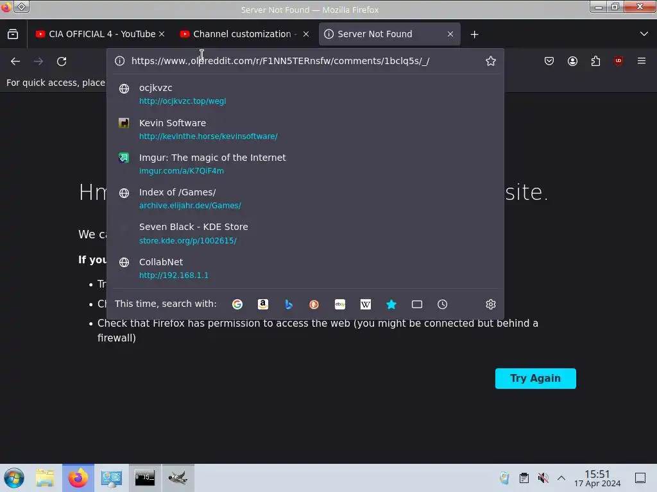This screenshot has height=492, width=657.
Task: Search this time with Bing
Action: 289,304
